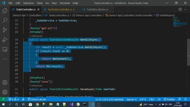Expand Demo1.Api breadcrumb
190x107 pixels.
tap(19, 15)
